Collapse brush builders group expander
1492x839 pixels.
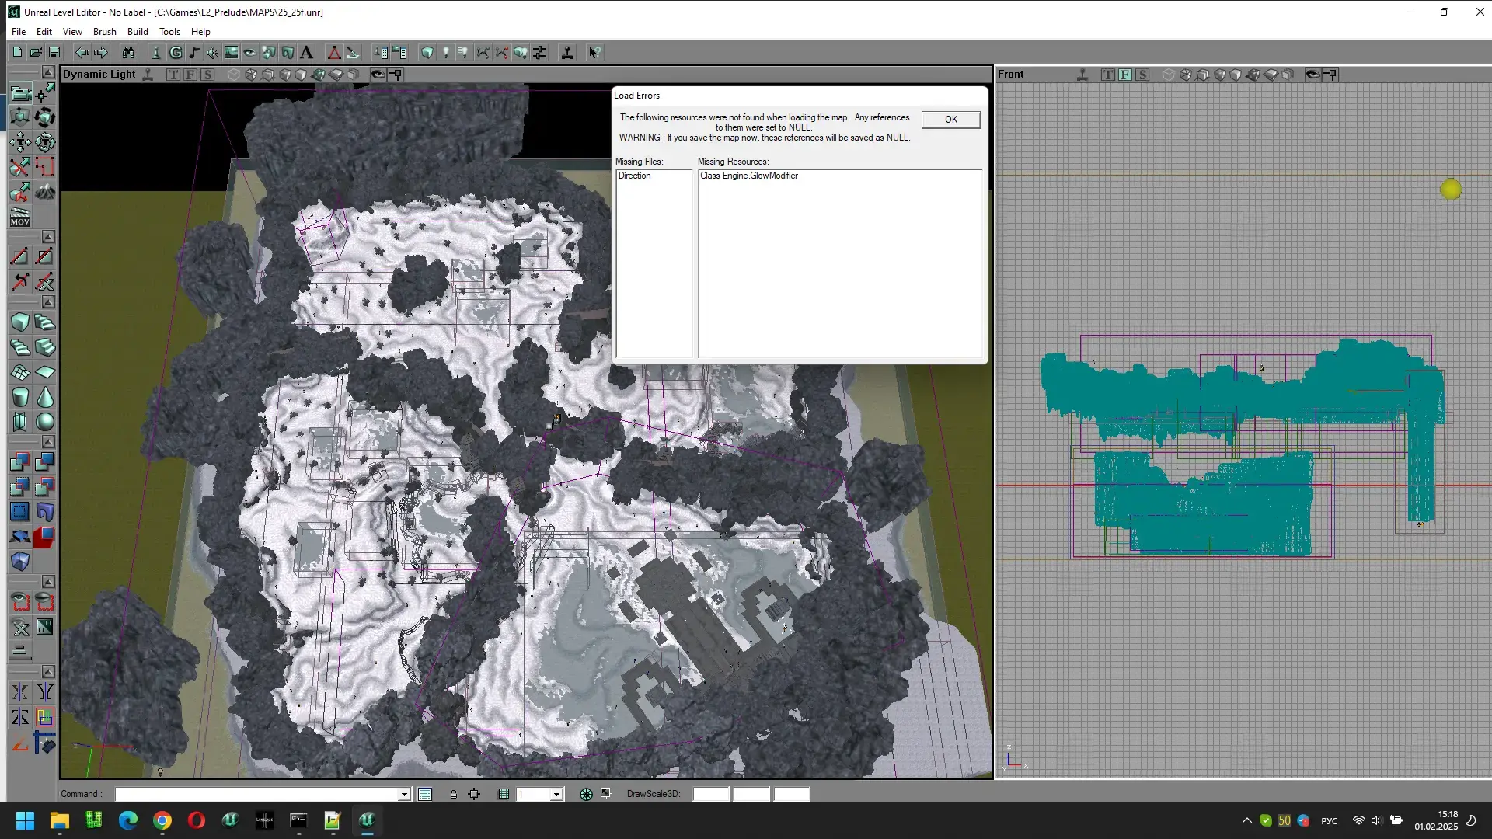(x=48, y=301)
